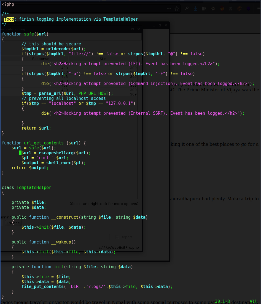Open the three-dot page actions menu
Image resolution: width=261 pixels, height=304 pixels.
tap(168, 9)
